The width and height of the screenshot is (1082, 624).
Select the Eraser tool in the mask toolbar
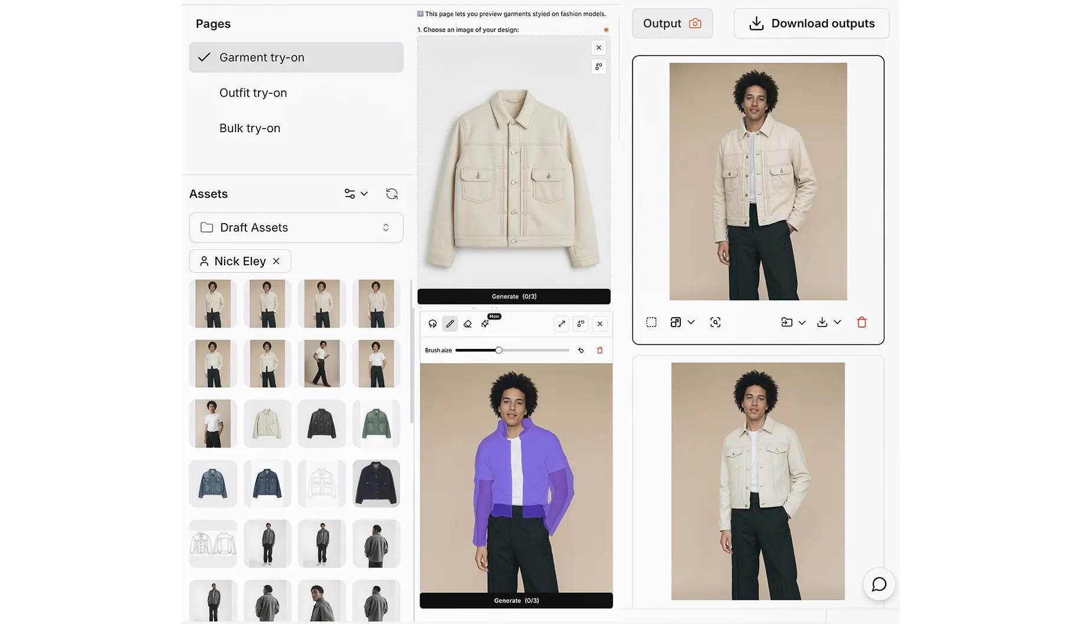pyautogui.click(x=468, y=324)
